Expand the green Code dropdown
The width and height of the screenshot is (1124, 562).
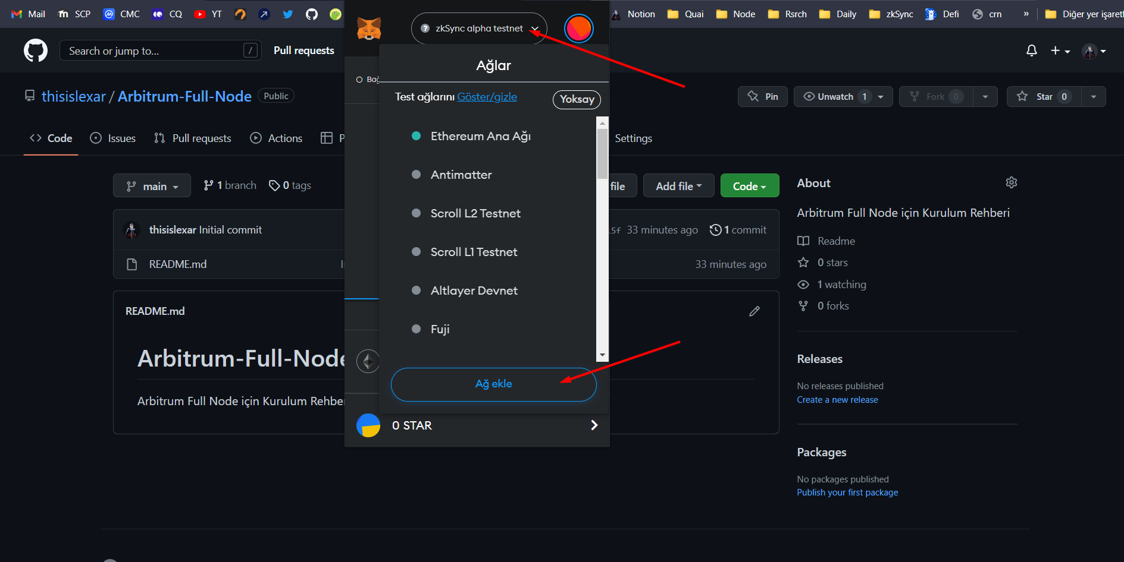click(x=750, y=186)
